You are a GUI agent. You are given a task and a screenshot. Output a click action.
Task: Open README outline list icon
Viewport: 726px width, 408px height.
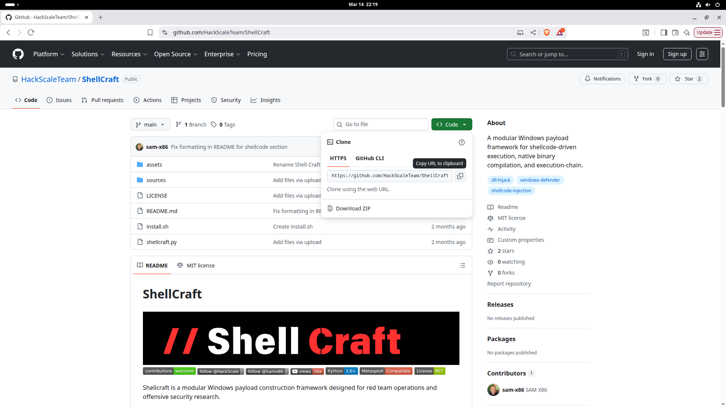pyautogui.click(x=462, y=266)
